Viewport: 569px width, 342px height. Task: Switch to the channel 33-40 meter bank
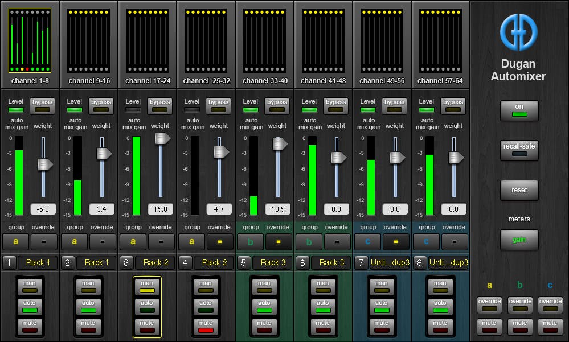264,40
